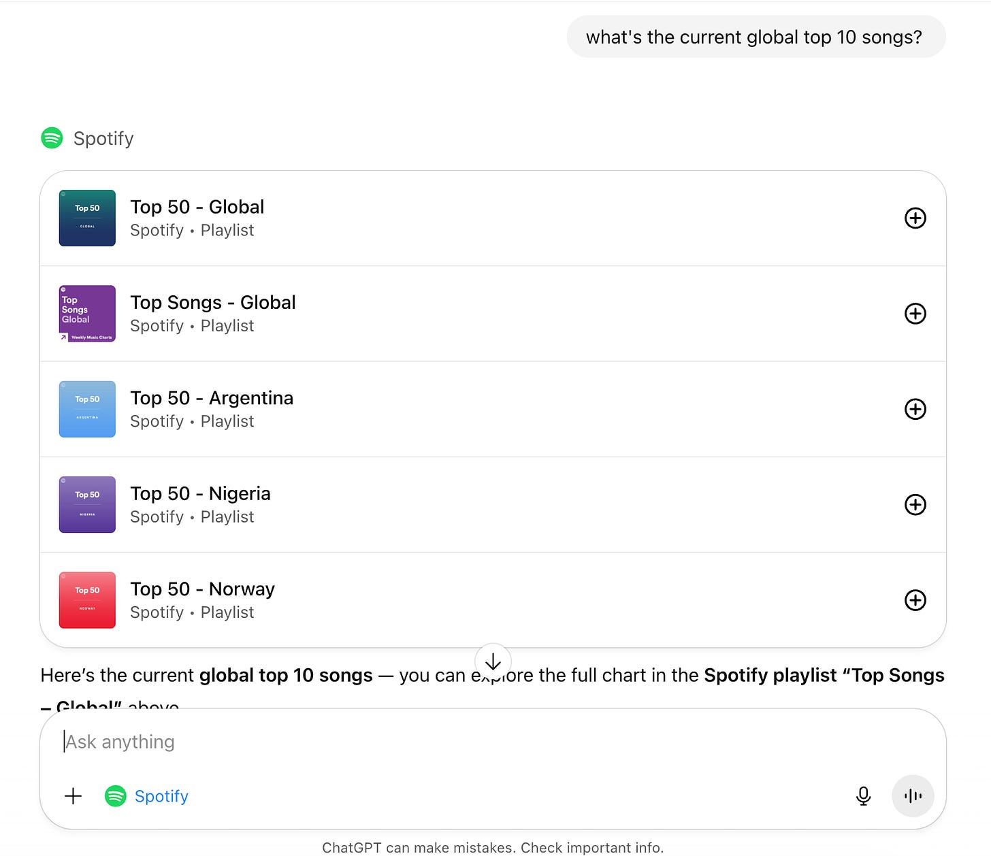Open the attachments plus menu in composer

coord(73,795)
